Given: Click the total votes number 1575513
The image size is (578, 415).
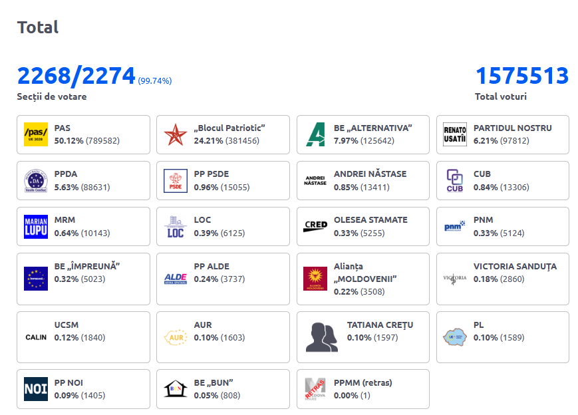Looking at the screenshot, I should [x=522, y=76].
